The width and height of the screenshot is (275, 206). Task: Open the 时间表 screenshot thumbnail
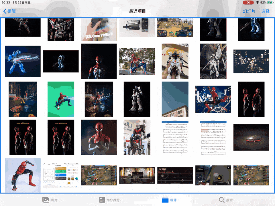(175, 175)
